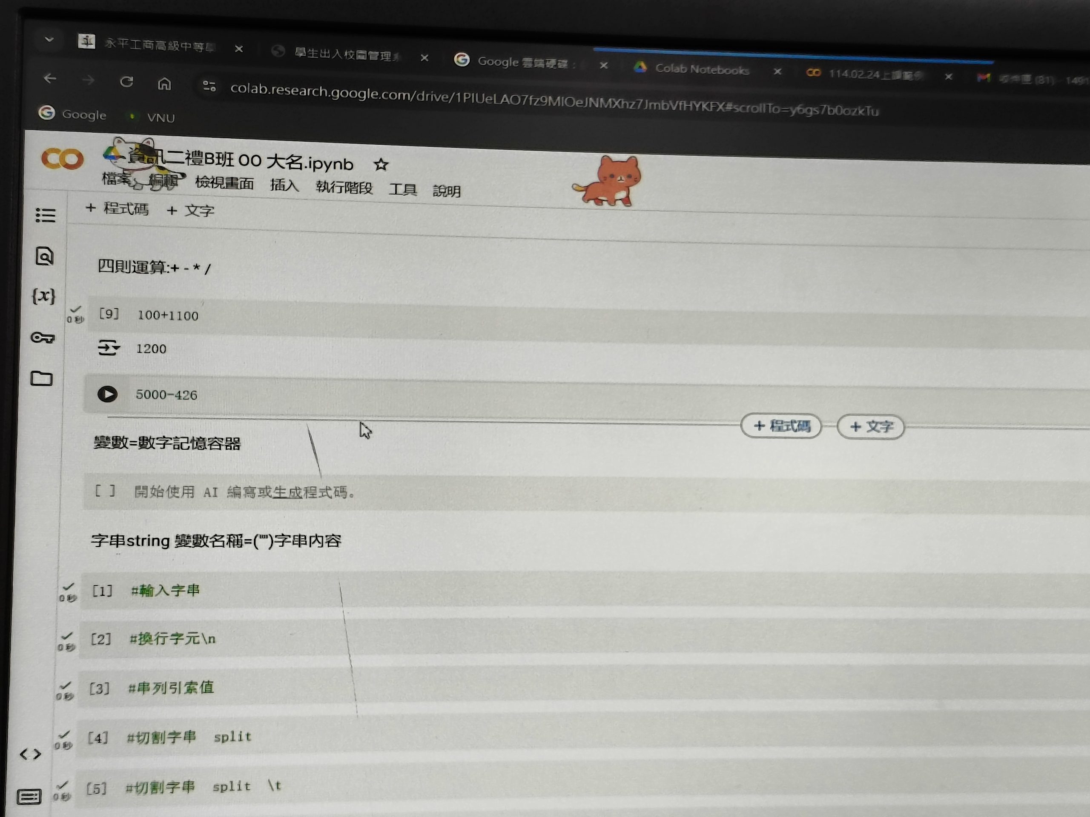Click the hovering + 文字 button
This screenshot has height=817, width=1090.
(x=870, y=427)
